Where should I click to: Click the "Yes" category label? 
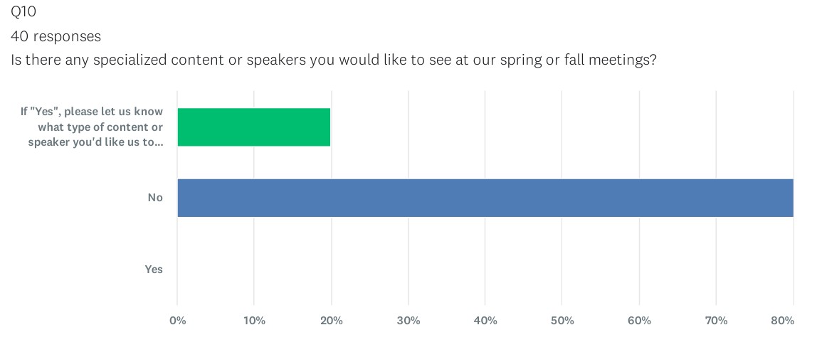coord(154,270)
